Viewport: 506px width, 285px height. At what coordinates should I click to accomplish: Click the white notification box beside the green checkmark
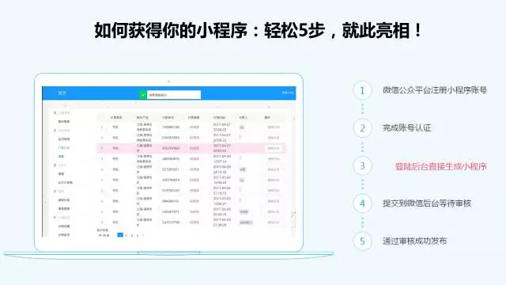(x=174, y=95)
